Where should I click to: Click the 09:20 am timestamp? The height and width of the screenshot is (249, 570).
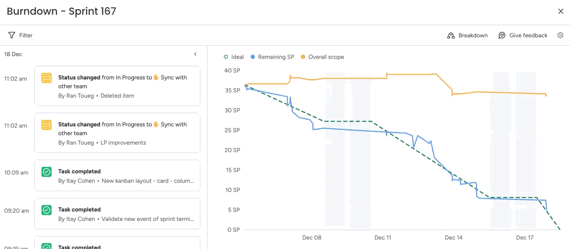tap(17, 210)
